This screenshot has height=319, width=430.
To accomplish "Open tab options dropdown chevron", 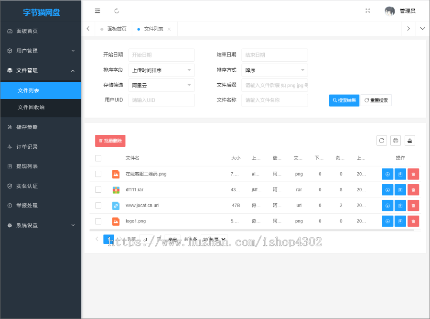I will 423,29.
